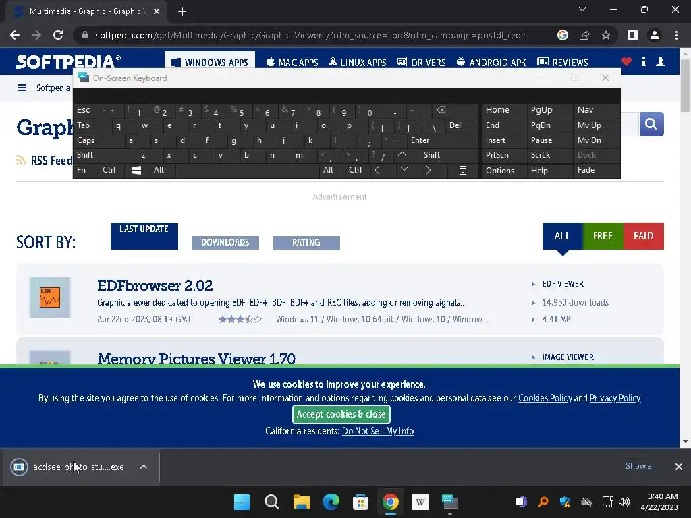Open Windows Apps tab

click(210, 62)
